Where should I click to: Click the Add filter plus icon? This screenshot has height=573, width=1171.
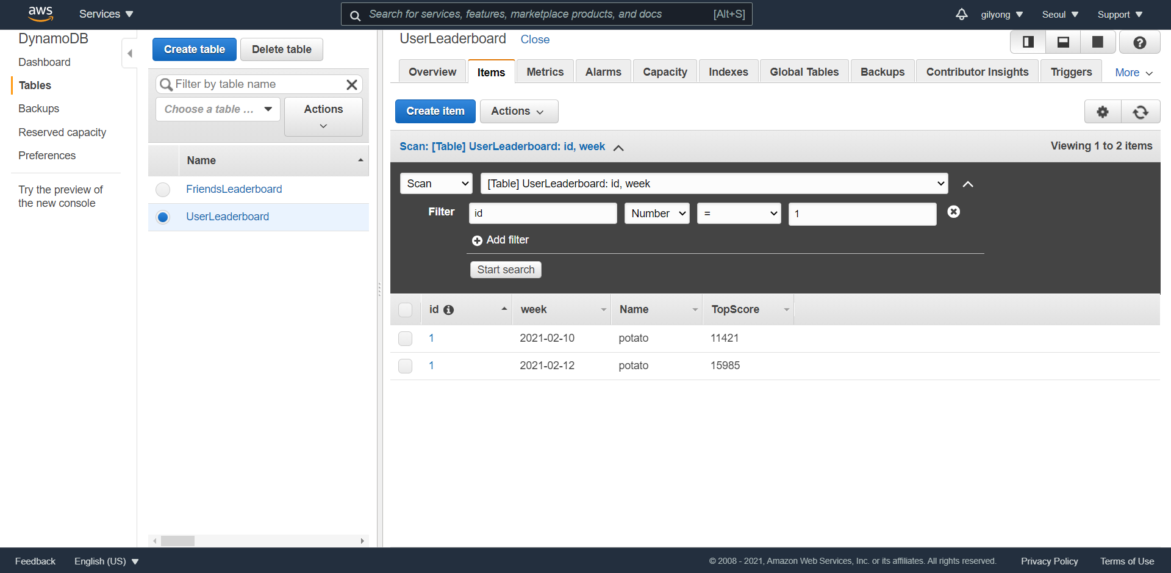coord(477,240)
